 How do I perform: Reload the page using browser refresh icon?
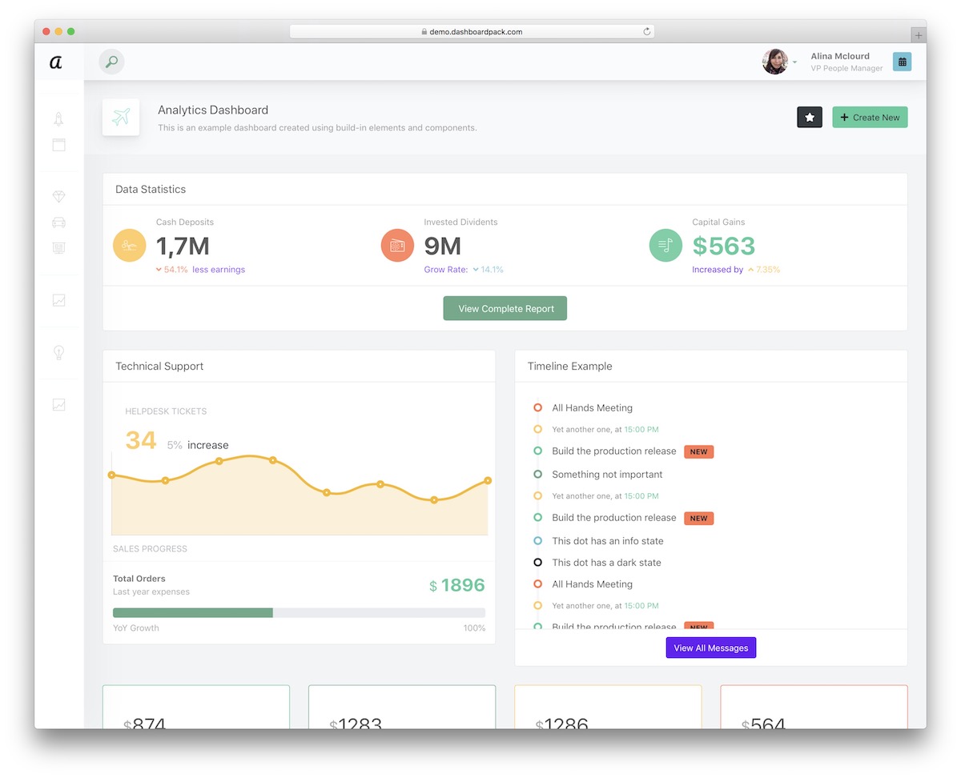(646, 32)
